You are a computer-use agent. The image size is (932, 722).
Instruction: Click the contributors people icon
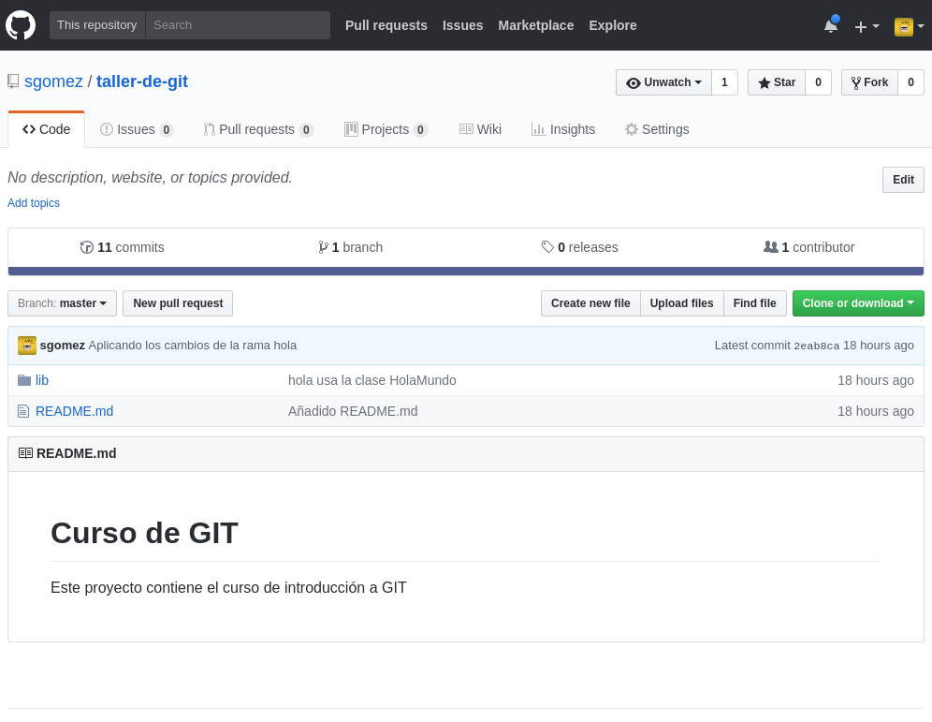point(771,247)
